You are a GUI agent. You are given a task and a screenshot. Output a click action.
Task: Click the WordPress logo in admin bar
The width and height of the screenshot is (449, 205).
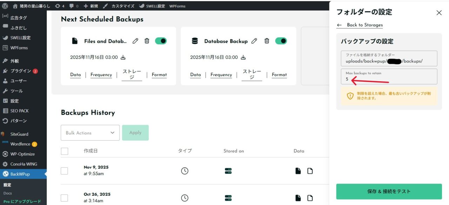click(5, 6)
